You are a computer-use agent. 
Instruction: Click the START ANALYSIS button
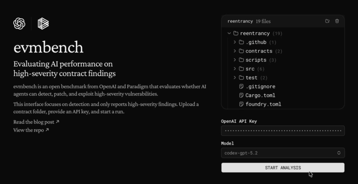pyautogui.click(x=282, y=168)
